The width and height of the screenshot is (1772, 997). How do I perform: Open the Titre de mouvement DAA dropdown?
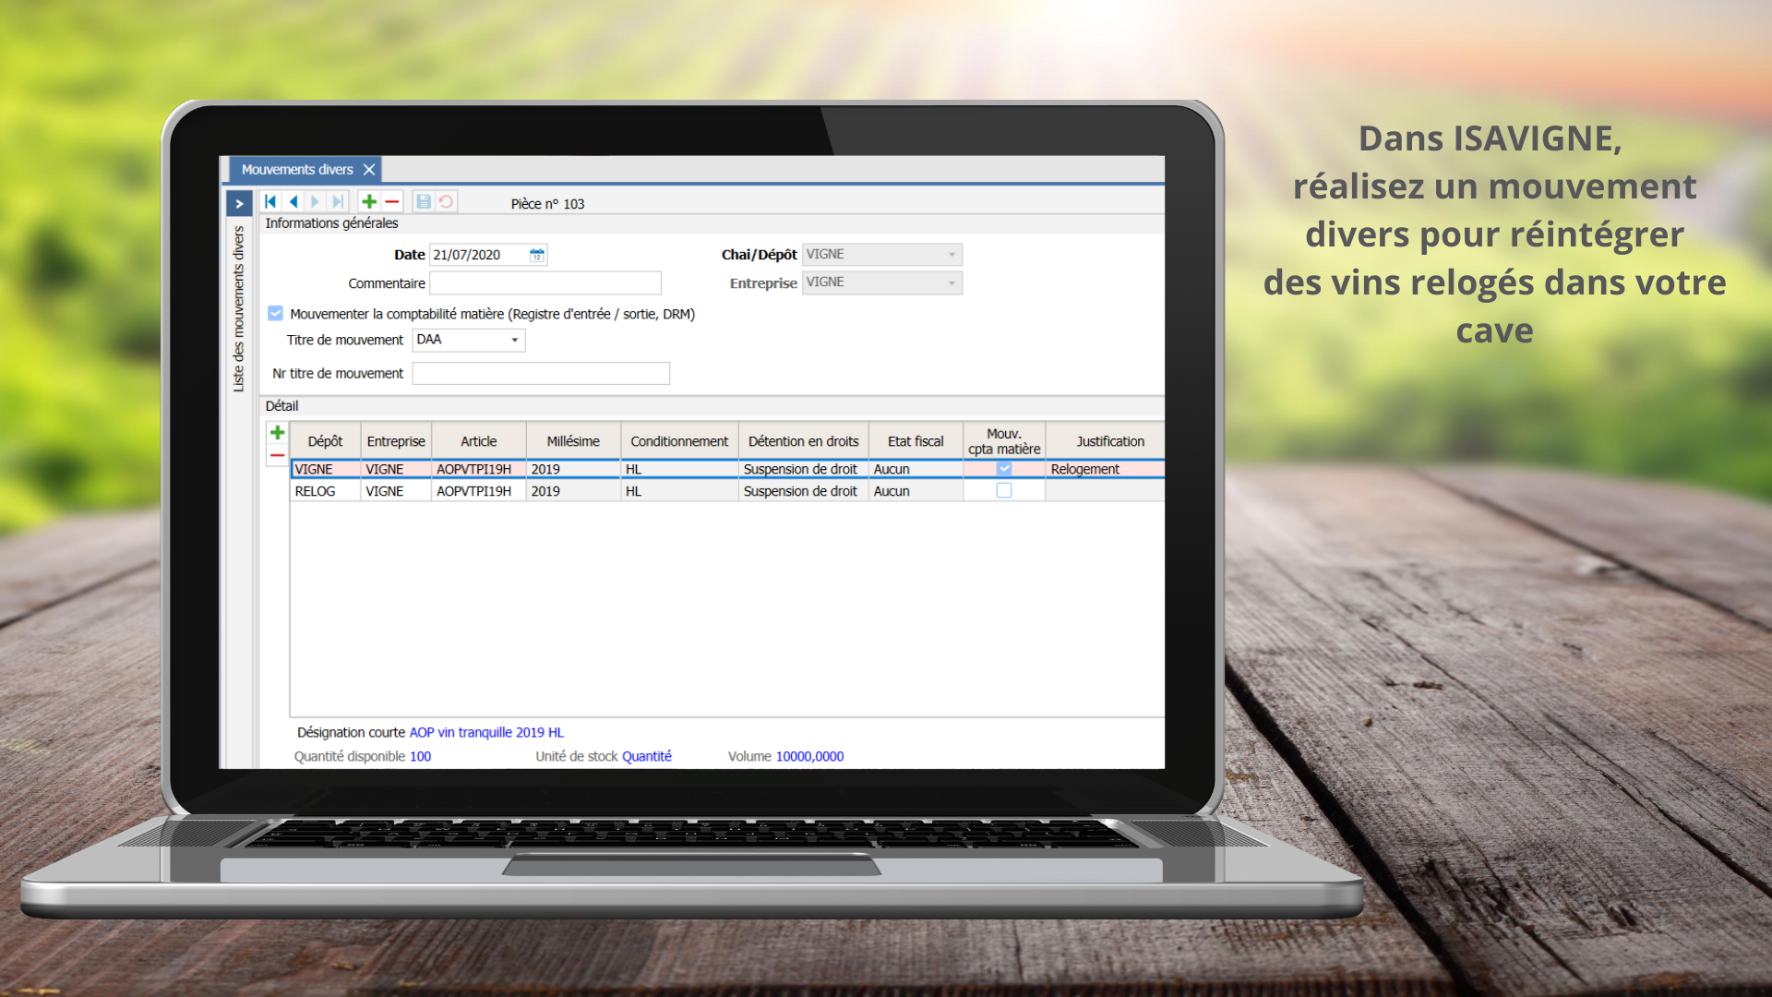469,340
